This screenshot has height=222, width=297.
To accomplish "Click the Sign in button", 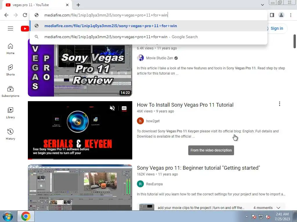I will [276, 29].
